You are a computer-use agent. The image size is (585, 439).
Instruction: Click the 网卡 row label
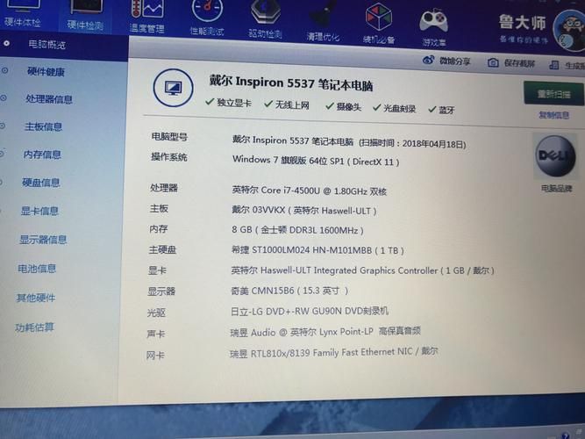click(x=155, y=356)
